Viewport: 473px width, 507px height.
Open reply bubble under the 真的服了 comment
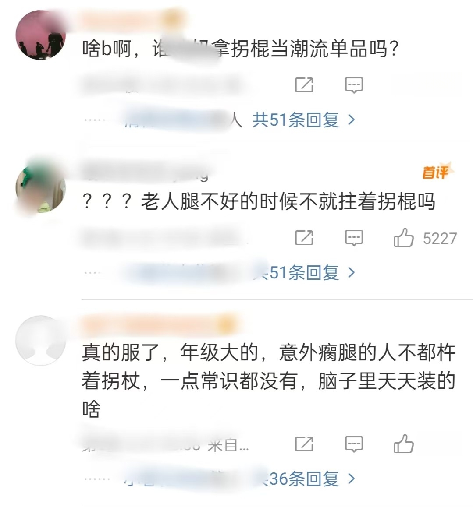pyautogui.click(x=354, y=444)
